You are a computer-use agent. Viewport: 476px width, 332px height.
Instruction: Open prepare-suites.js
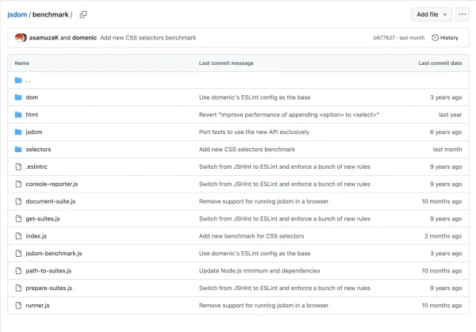[x=49, y=288]
